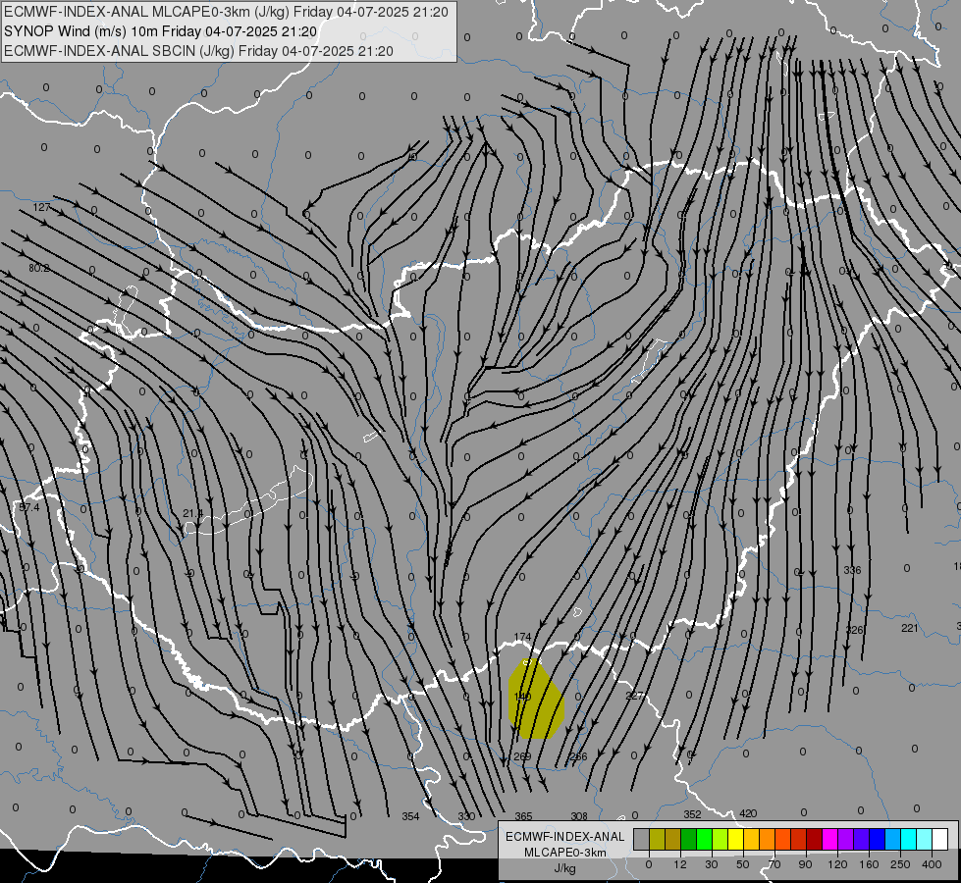
Task: Click the map value '365'
Action: pos(523,816)
